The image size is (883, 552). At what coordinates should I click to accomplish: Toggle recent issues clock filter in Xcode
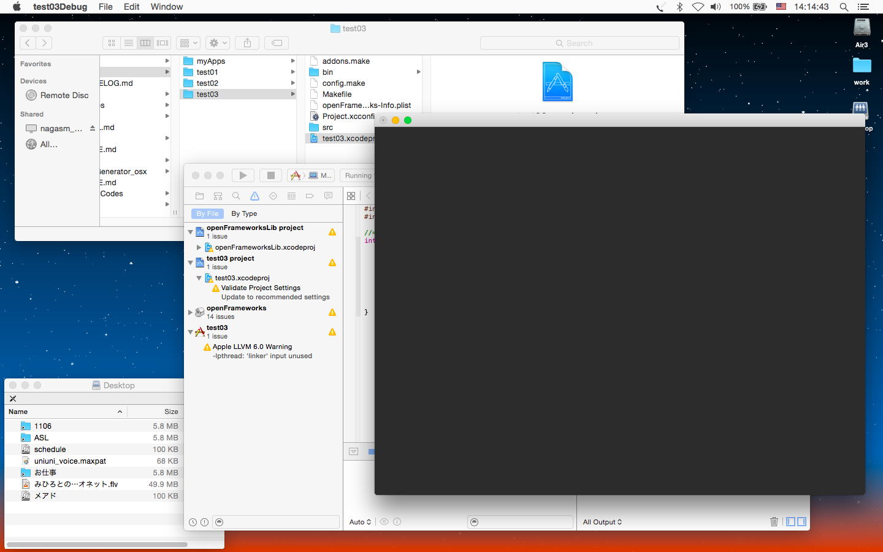pyautogui.click(x=193, y=522)
